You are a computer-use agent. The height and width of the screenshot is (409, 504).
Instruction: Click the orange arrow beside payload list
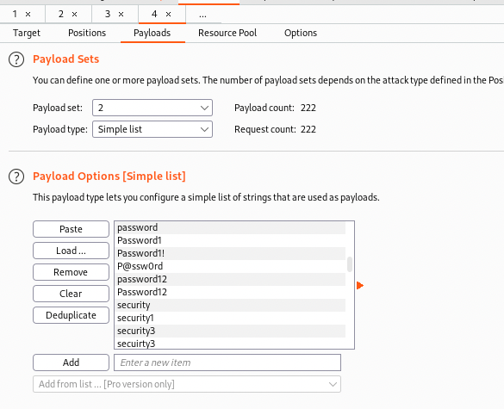click(x=360, y=285)
